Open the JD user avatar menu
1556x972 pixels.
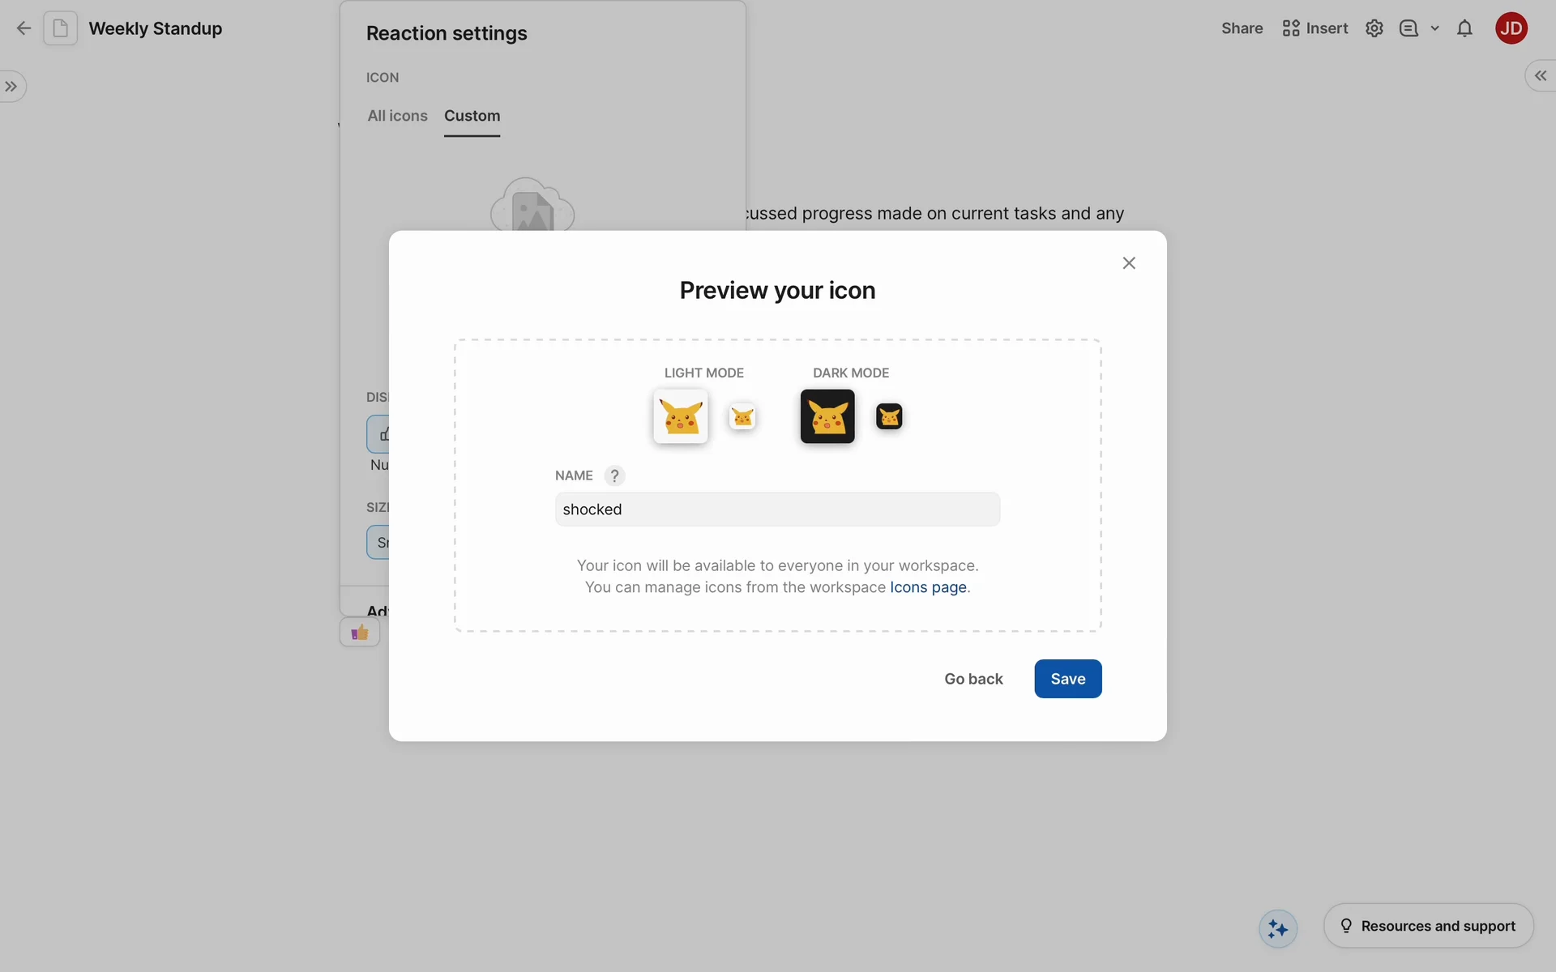tap(1511, 28)
